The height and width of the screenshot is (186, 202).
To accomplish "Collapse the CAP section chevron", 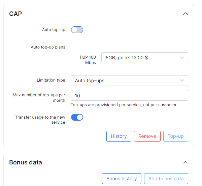I will [186, 14].
